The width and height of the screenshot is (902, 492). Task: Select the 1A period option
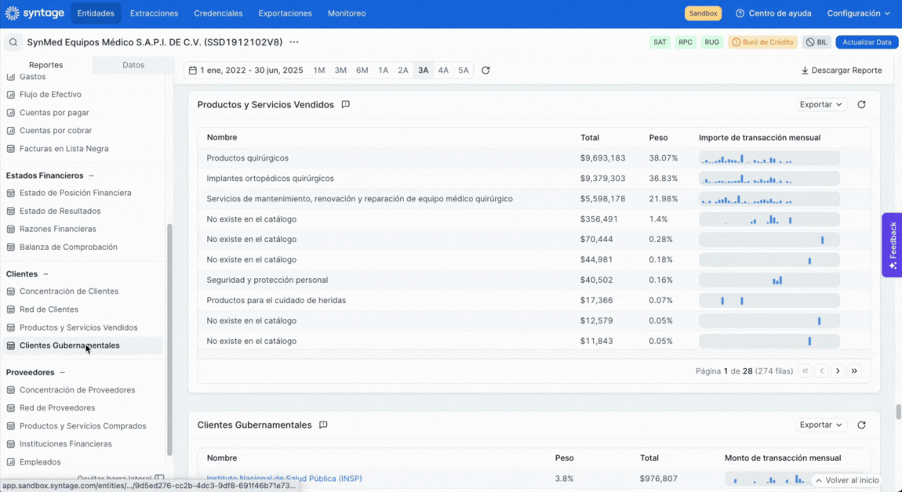click(x=383, y=71)
